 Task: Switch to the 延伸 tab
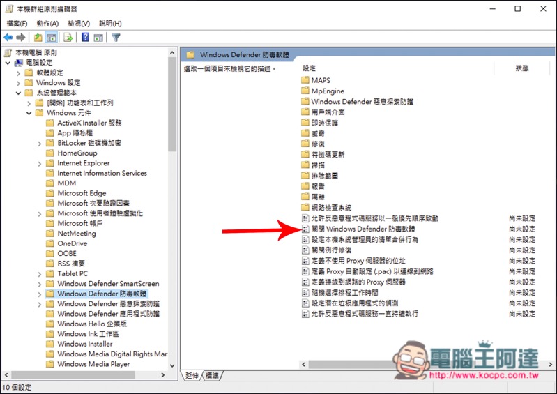[192, 375]
